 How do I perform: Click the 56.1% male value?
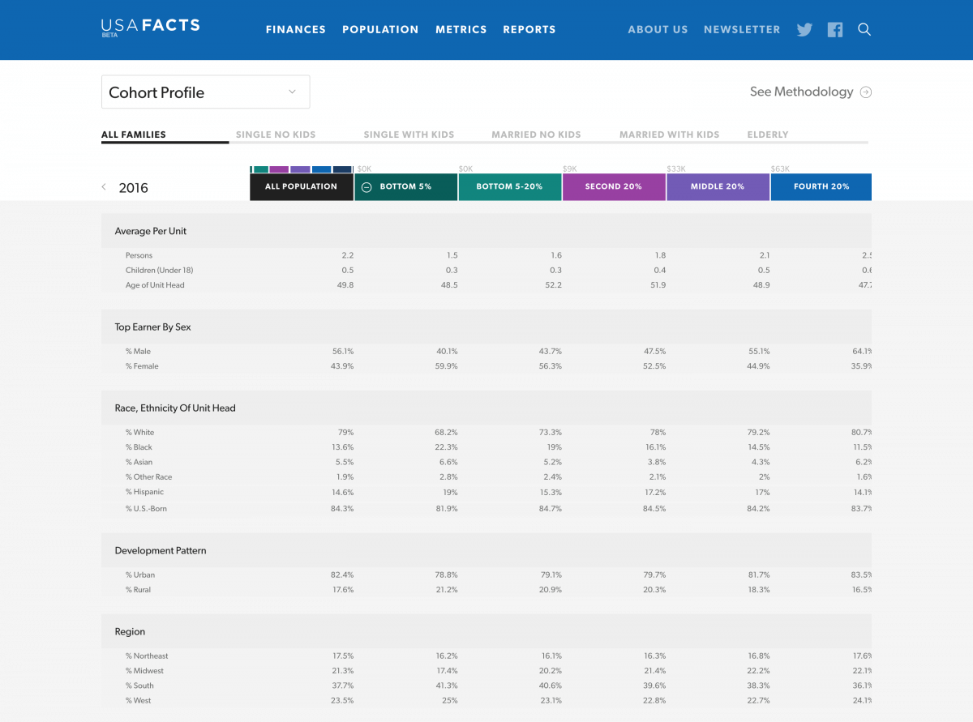(x=343, y=352)
